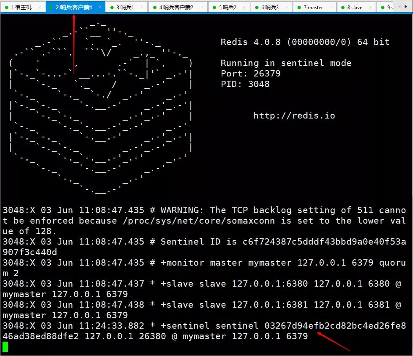Viewport: 413px width, 356px height.
Task: Switch to the '1 宿主机' session tab
Action: [x=23, y=7]
